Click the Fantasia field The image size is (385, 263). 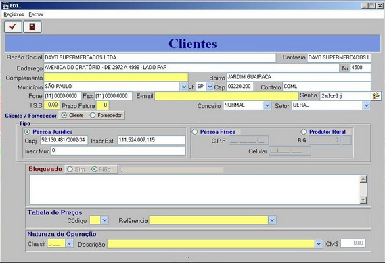point(339,58)
